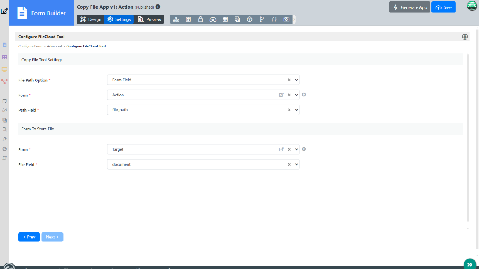Viewport: 479px width, 269px height.
Task: Switch to the Settings tab
Action: click(119, 19)
